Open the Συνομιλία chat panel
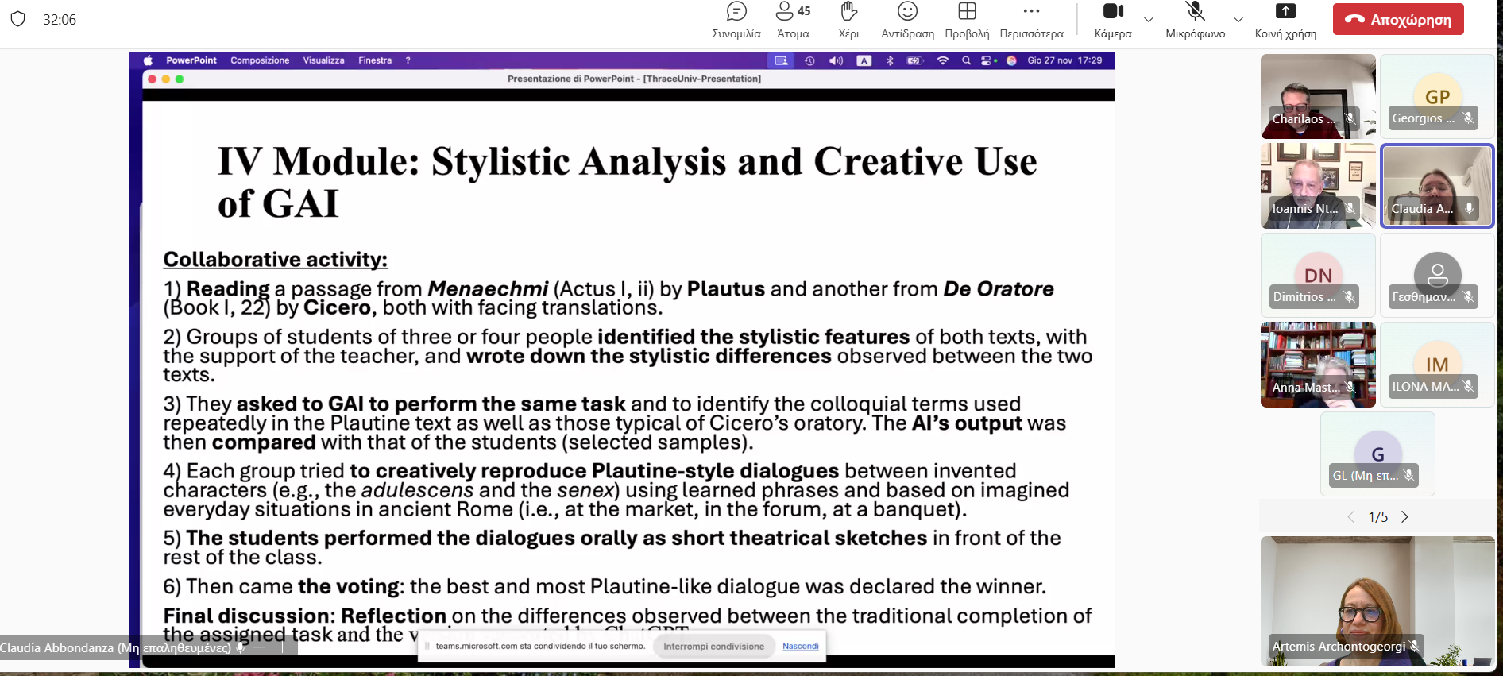 point(736,20)
